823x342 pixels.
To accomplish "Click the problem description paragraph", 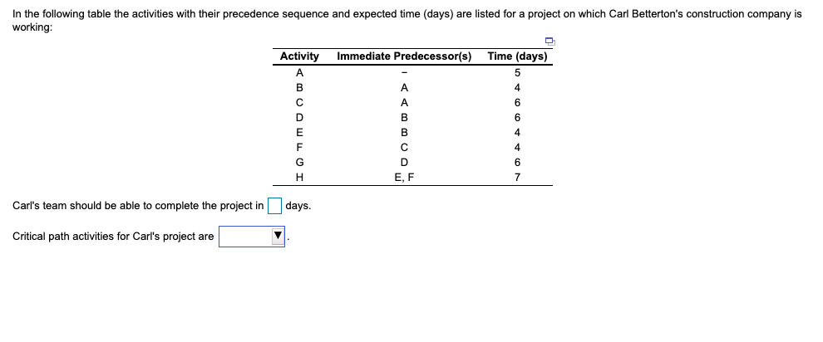I will tap(407, 21).
